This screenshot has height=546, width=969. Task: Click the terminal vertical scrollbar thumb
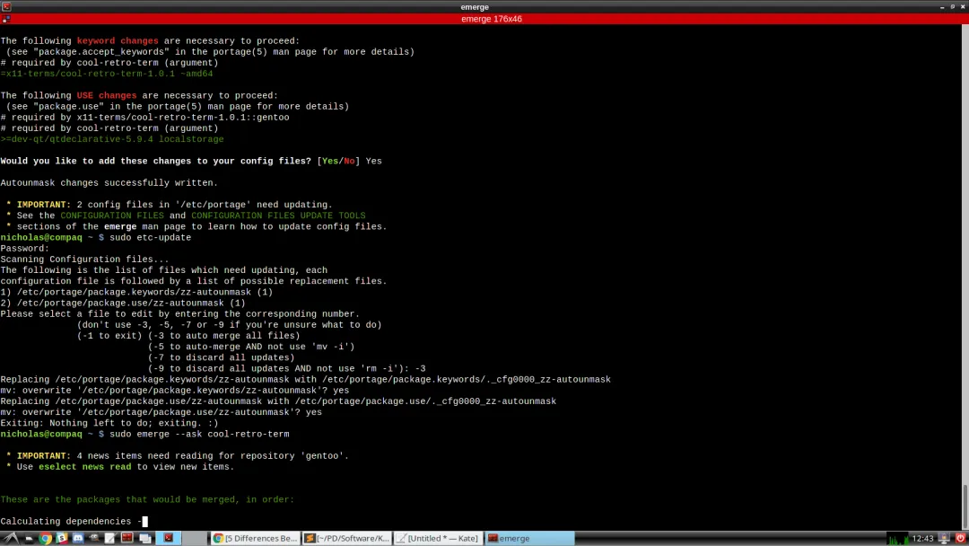(x=965, y=507)
